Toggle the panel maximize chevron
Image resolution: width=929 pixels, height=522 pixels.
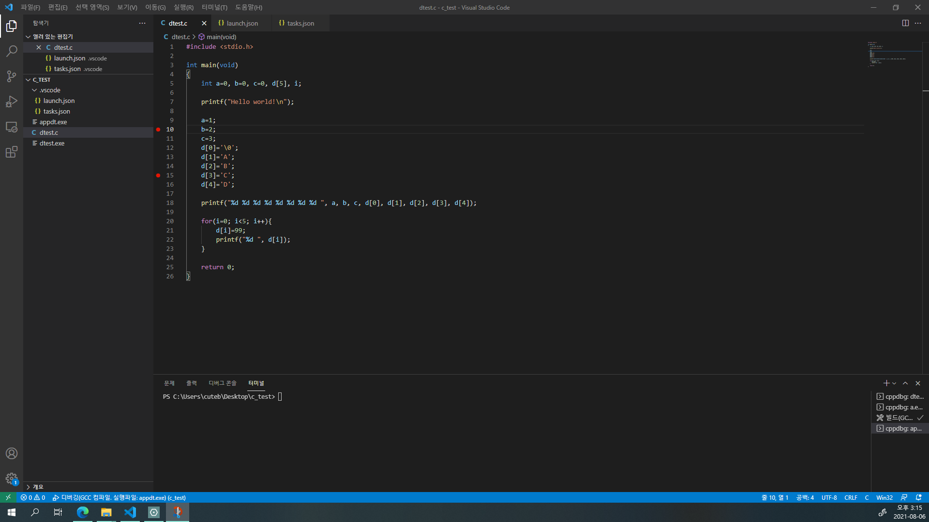pyautogui.click(x=905, y=383)
